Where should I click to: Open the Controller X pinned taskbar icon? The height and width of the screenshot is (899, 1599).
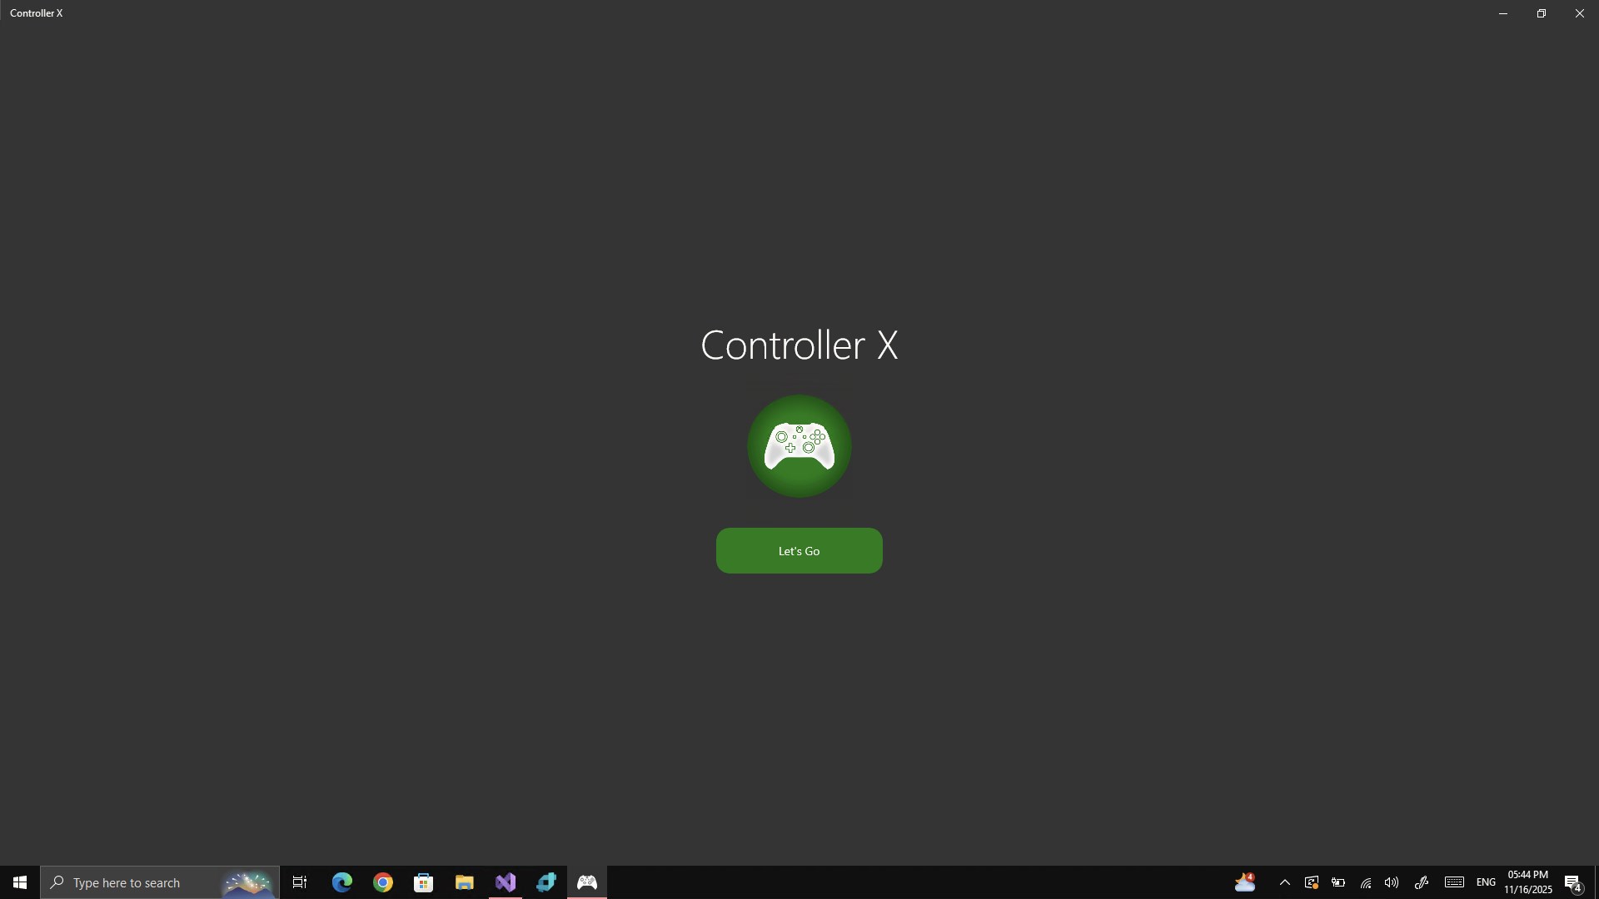tap(587, 882)
